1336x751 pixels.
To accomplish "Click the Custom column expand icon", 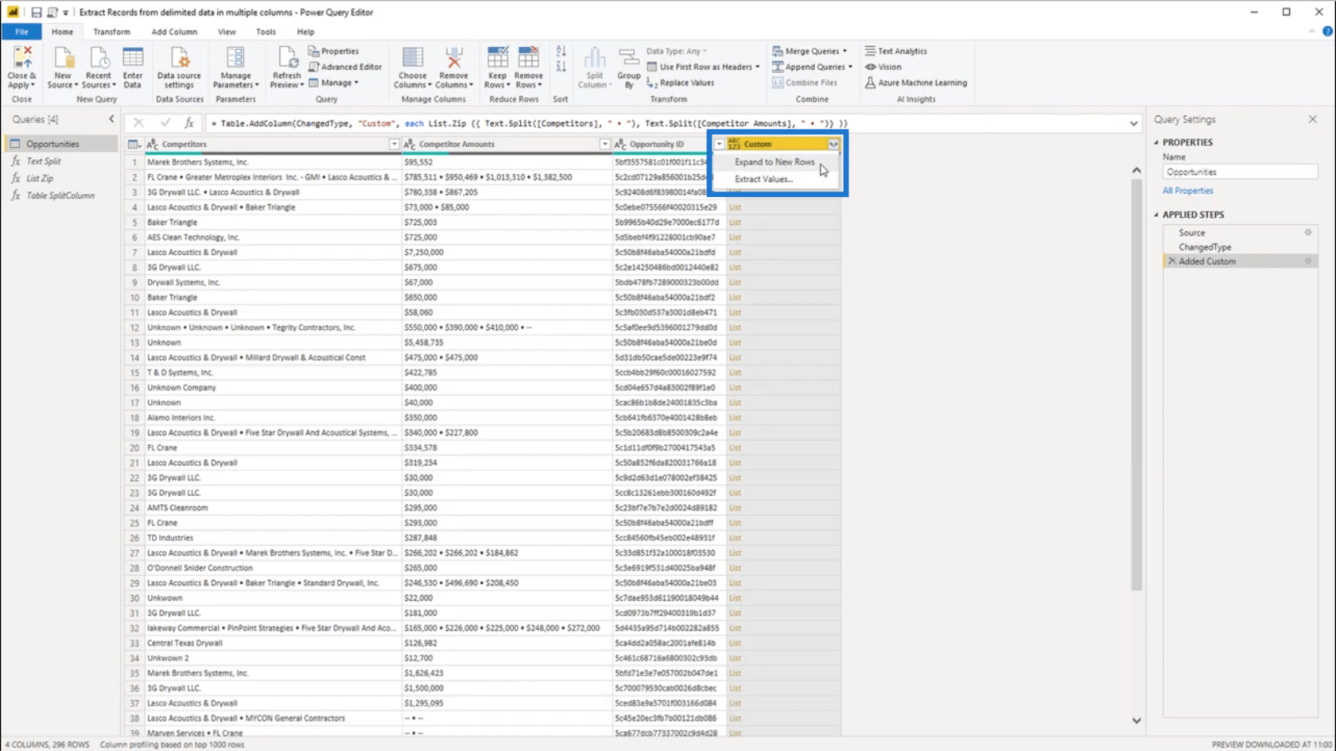I will coord(833,144).
